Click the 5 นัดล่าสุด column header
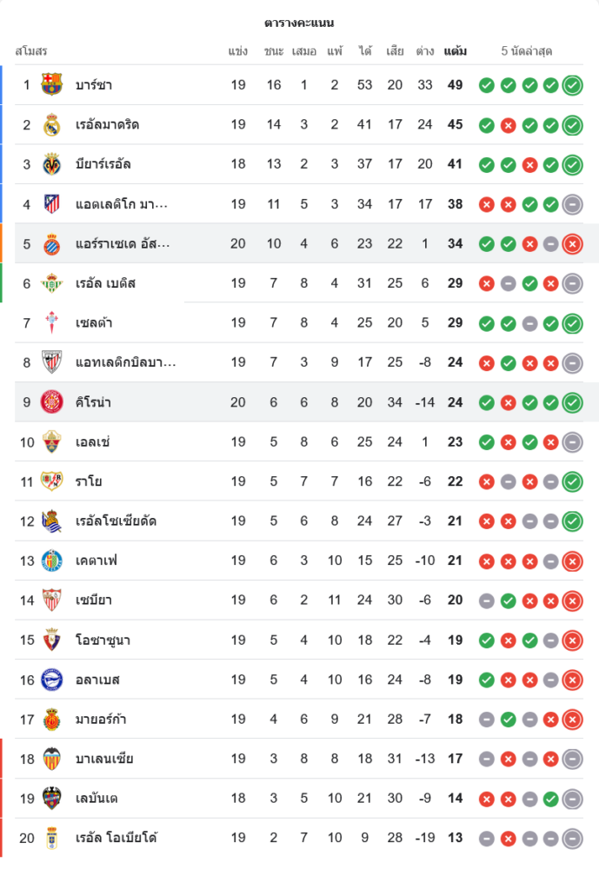 pyautogui.click(x=527, y=51)
